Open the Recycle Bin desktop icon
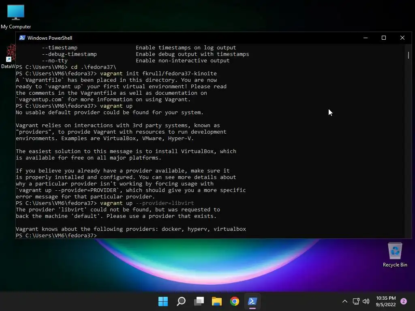The width and height of the screenshot is (415, 311). tap(395, 255)
